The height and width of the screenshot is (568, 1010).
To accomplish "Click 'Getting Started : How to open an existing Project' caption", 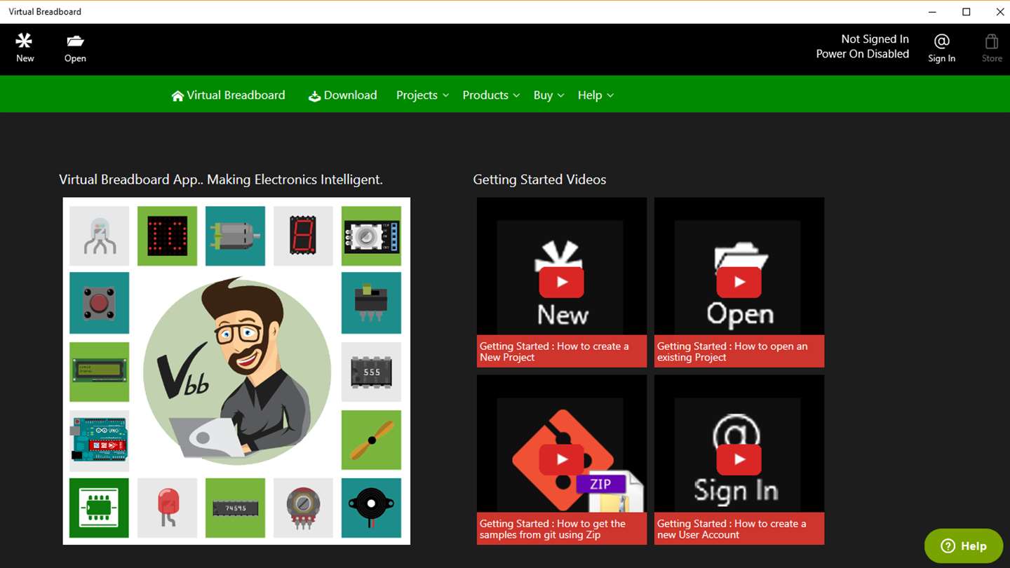I will (x=739, y=351).
